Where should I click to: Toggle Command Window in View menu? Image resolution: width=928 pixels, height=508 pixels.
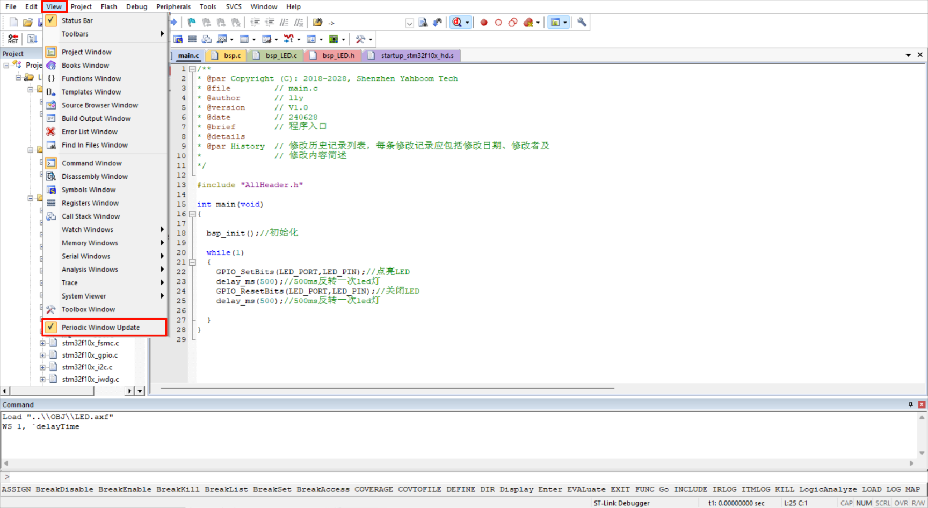[105, 163]
